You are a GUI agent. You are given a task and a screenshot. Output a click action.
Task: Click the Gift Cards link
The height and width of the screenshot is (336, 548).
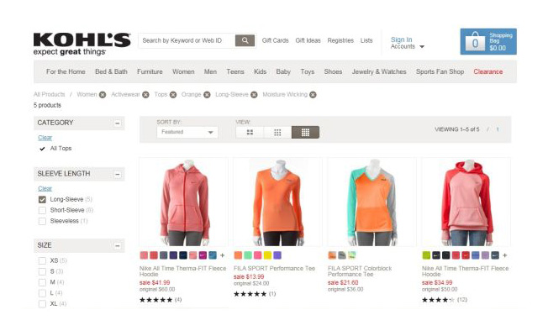(275, 40)
